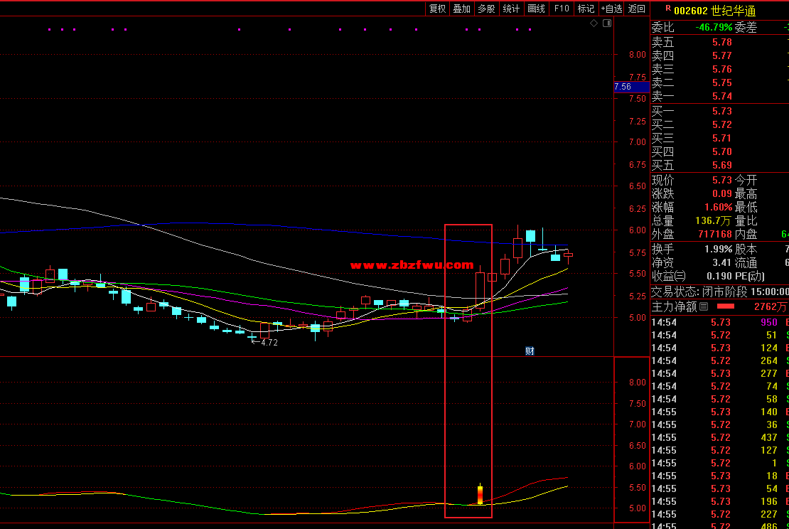Click 外盘 value 717168

click(x=715, y=235)
